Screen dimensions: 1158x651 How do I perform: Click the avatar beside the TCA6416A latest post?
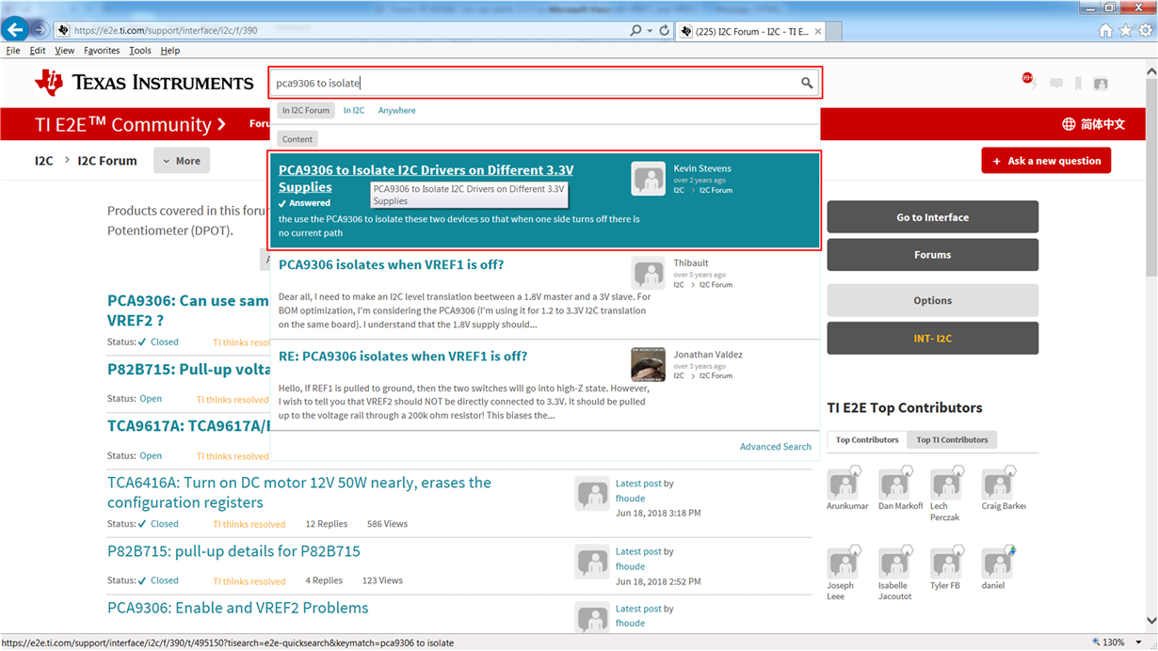click(592, 493)
